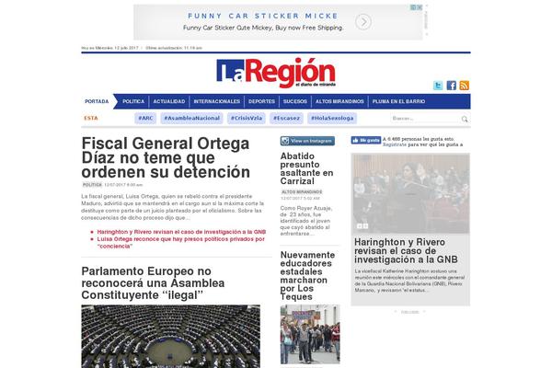Screen dimensions: 552x368
Task: Open slider headline Haringhton y Rivero revisan
Action: point(406,251)
